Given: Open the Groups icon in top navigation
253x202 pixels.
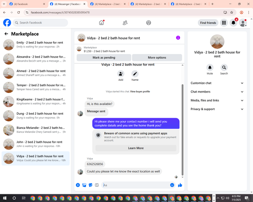Looking at the screenshot, I should click(x=148, y=23).
